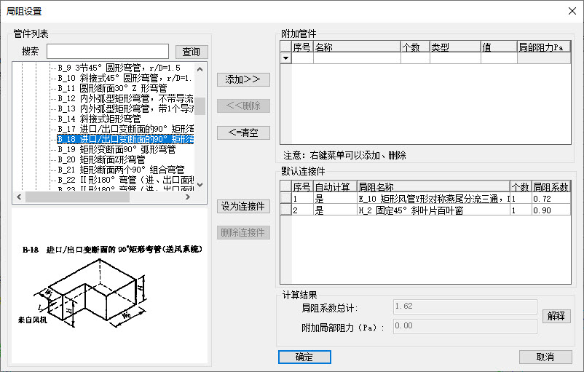Click 个数 column header in 附加管件
The width and height of the screenshot is (584, 372).
click(415, 47)
